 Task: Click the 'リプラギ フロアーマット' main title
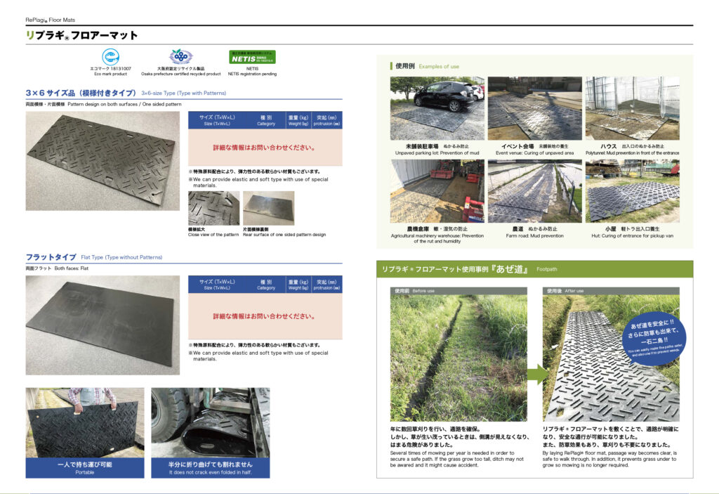81,35
